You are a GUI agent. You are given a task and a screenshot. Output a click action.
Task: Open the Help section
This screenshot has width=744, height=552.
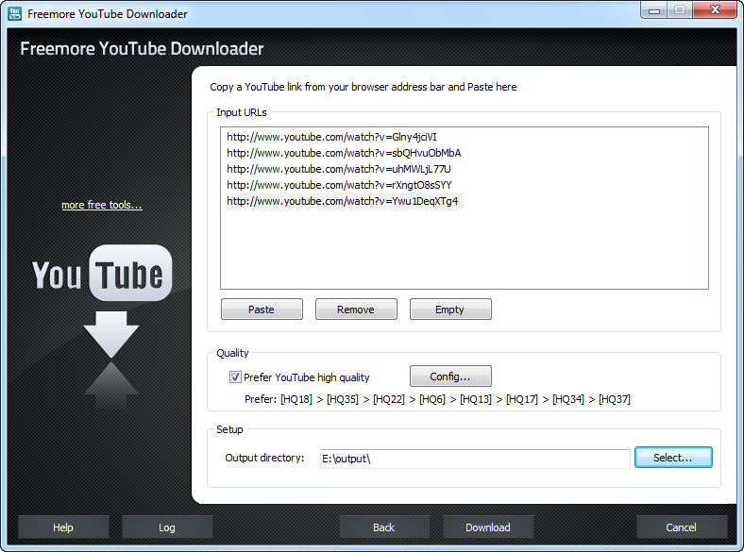click(63, 527)
